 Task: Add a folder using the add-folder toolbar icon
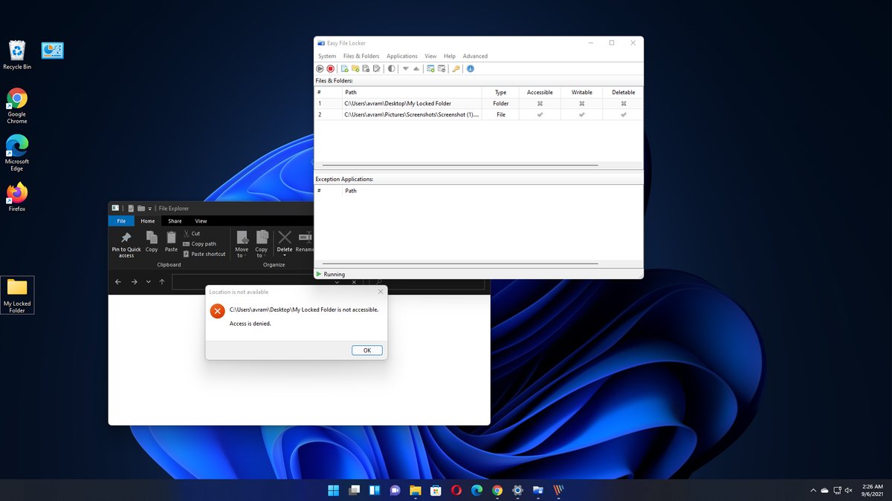tap(355, 68)
